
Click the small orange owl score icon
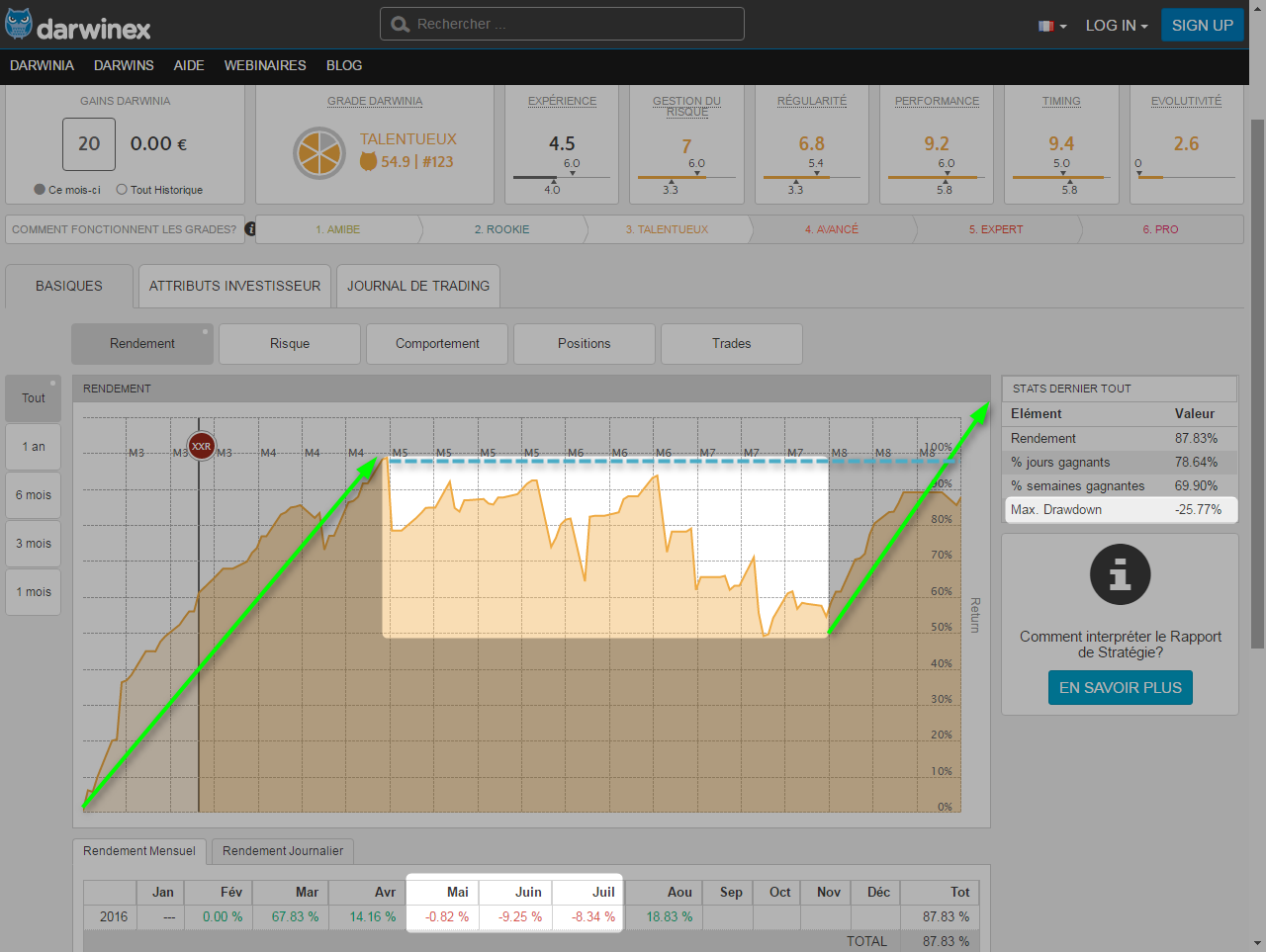pos(368,162)
